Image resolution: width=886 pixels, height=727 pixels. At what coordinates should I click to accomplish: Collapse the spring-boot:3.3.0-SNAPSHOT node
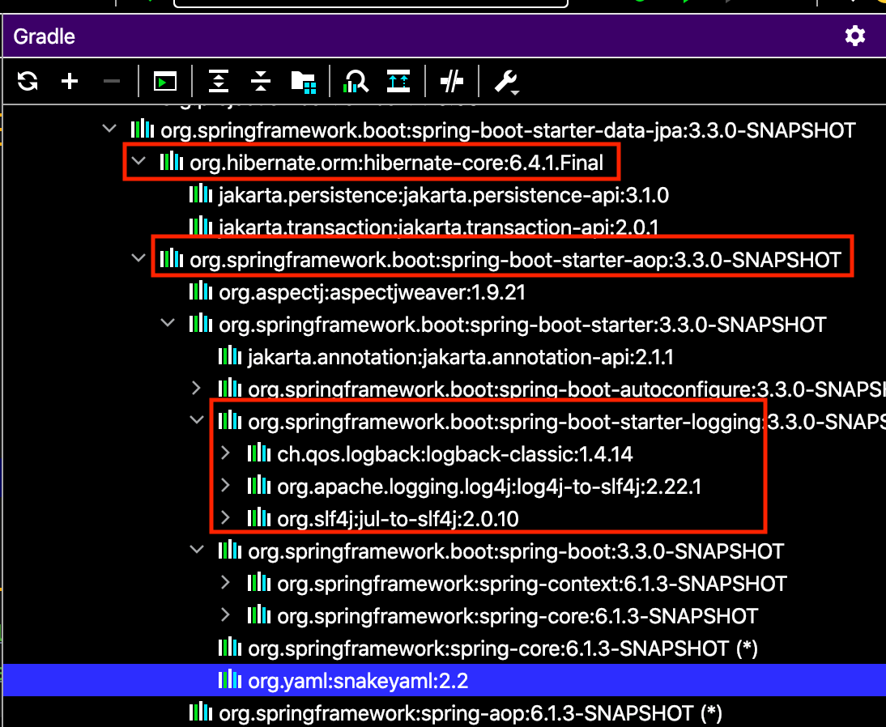(197, 551)
